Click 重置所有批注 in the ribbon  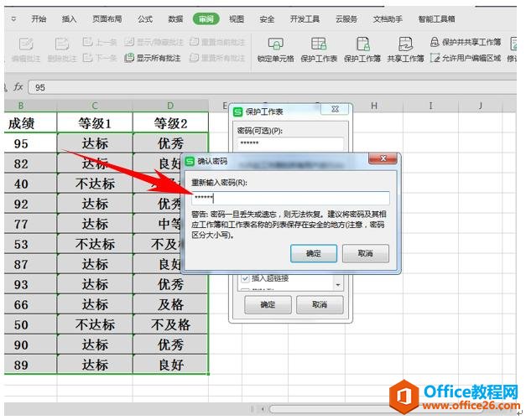point(217,58)
